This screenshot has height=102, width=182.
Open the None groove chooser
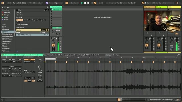(17, 76)
